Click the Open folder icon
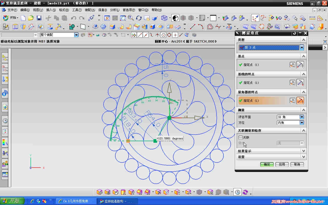This screenshot has height=205, width=328. (31, 18)
